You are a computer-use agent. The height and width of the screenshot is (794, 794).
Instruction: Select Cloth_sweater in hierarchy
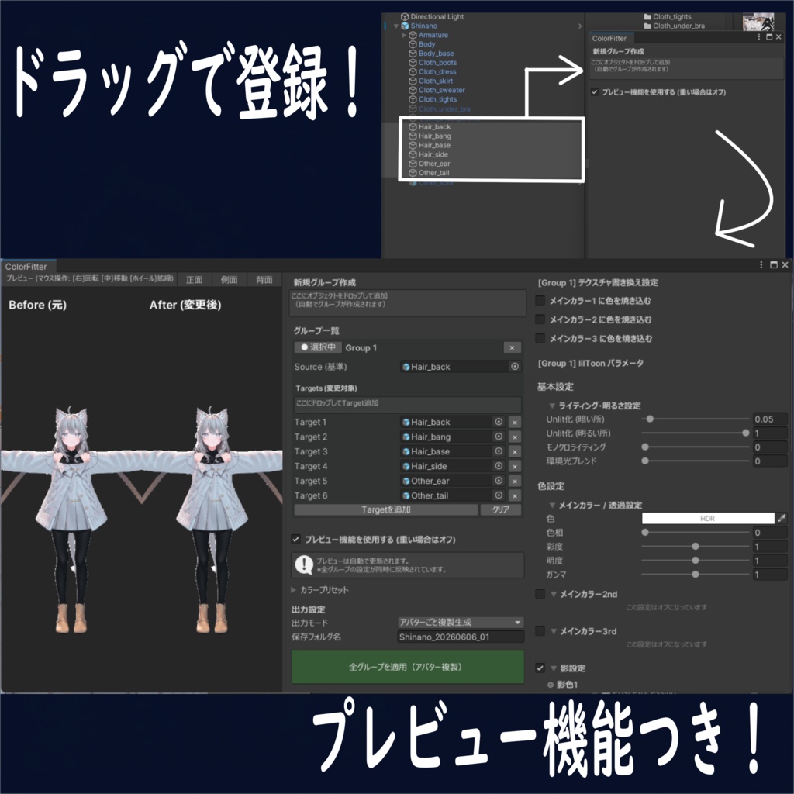tap(441, 90)
